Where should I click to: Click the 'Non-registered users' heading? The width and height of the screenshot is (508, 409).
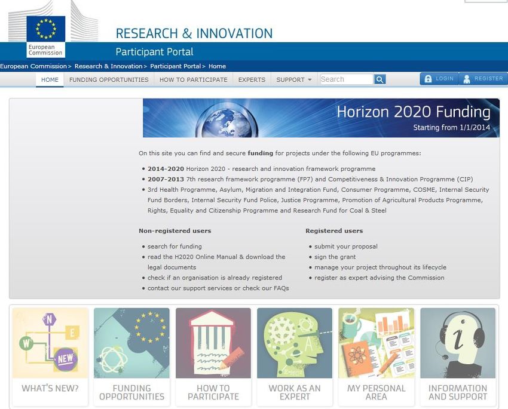tap(175, 231)
